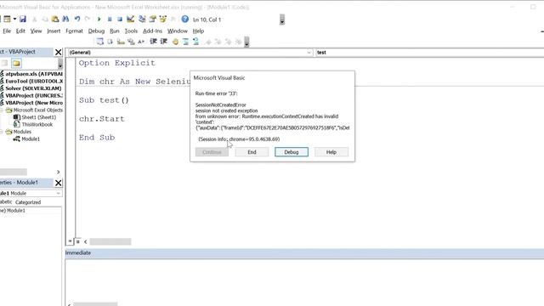The height and width of the screenshot is (306, 544).
Task: Click End in the error dialog
Action: 252,152
